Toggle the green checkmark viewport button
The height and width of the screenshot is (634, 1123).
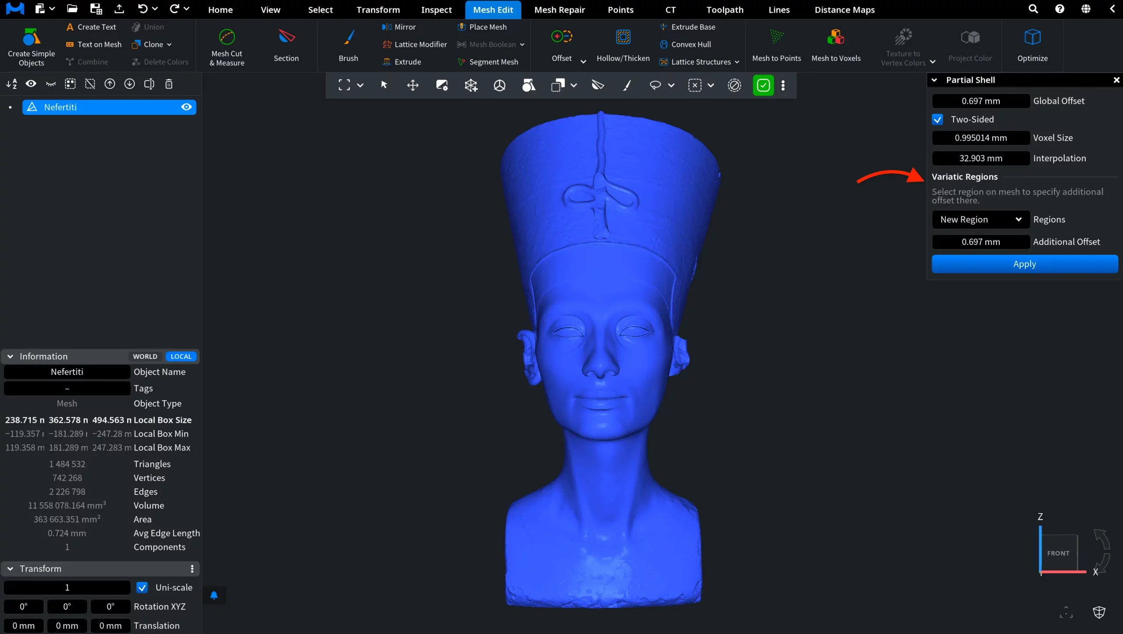pyautogui.click(x=763, y=85)
